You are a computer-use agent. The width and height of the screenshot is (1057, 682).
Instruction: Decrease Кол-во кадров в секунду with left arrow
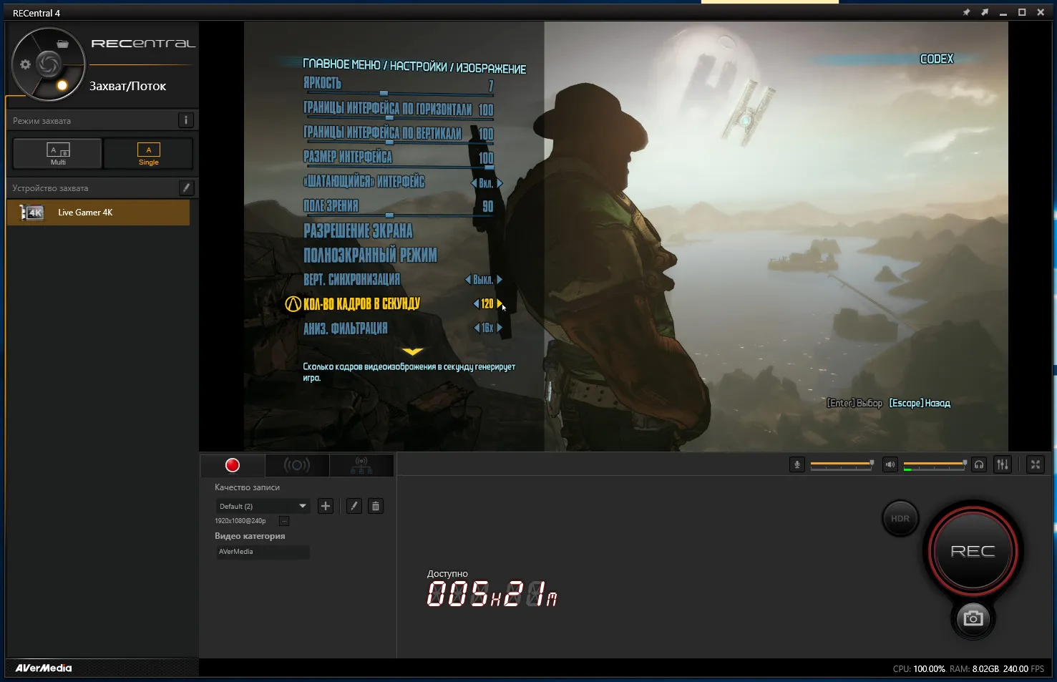point(477,303)
